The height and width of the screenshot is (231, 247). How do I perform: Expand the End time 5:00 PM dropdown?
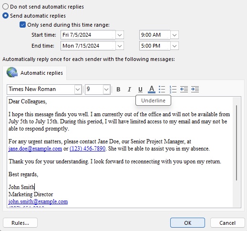175,46
